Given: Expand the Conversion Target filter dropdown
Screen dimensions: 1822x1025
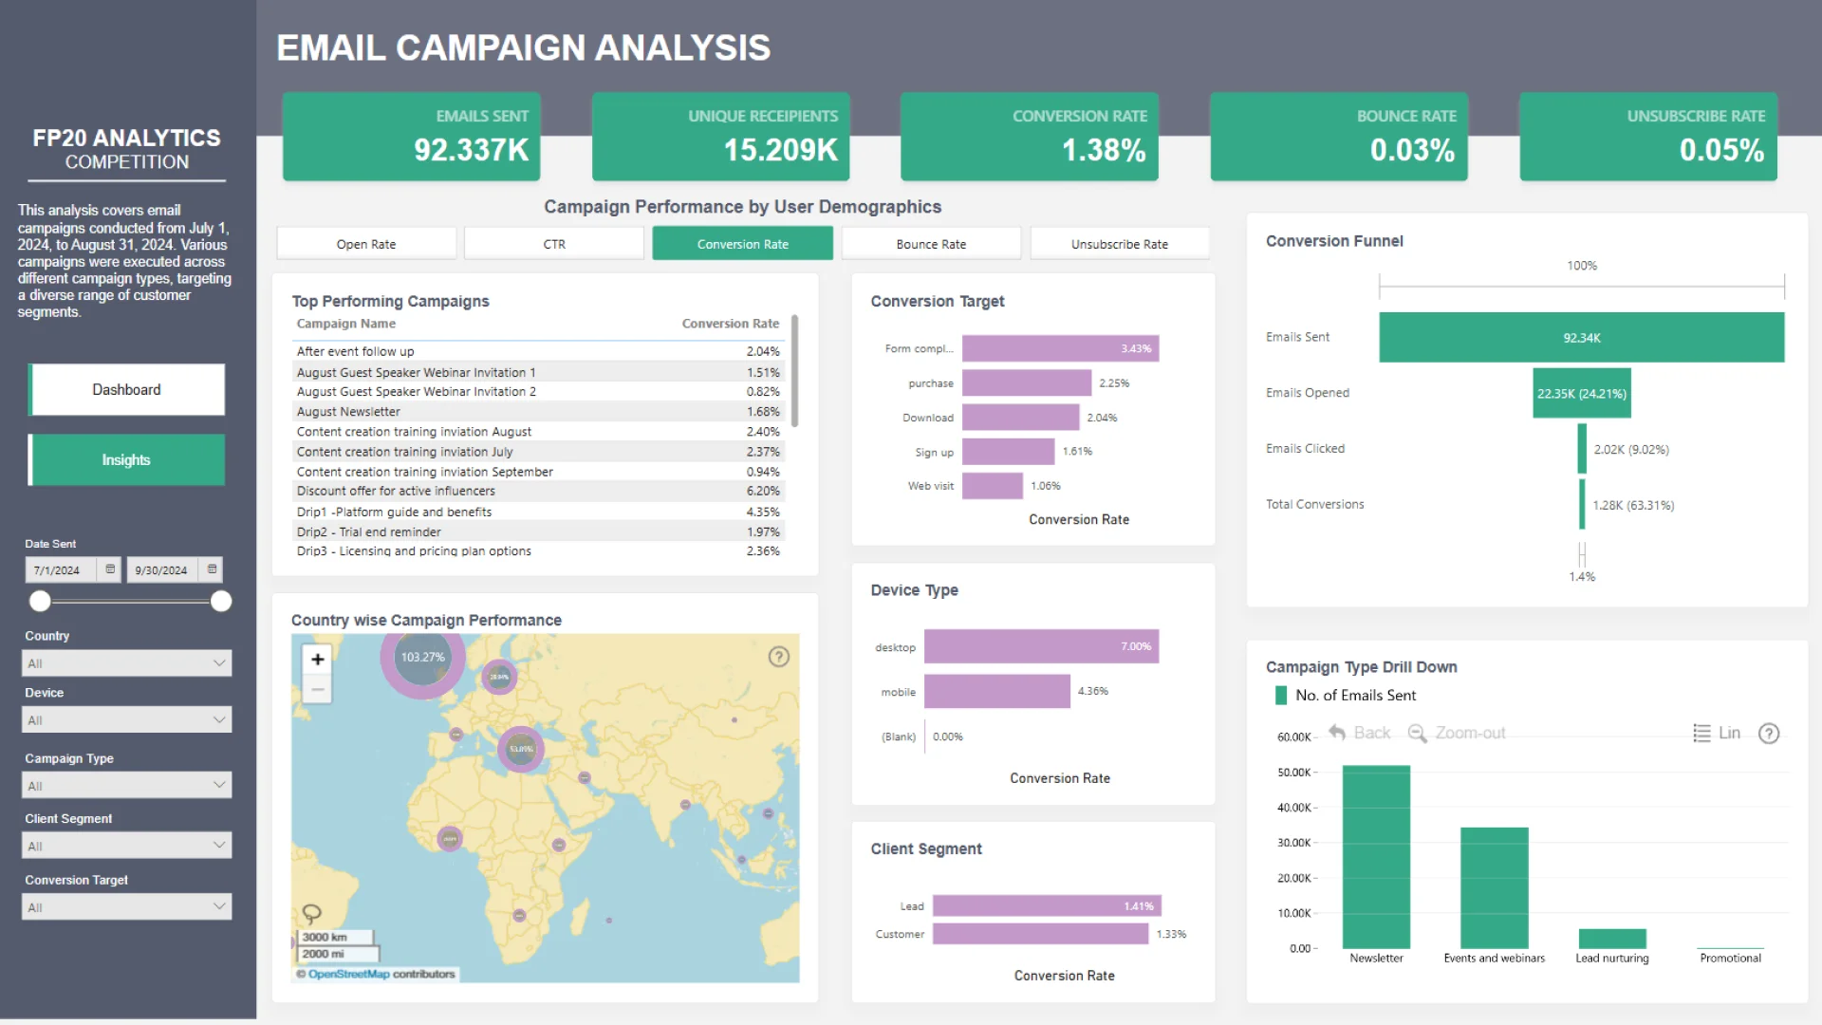Looking at the screenshot, I should coord(127,907).
